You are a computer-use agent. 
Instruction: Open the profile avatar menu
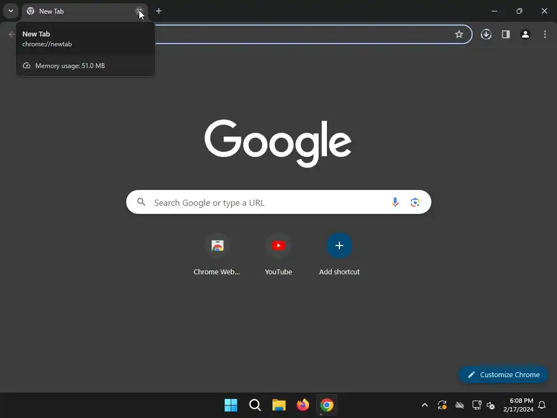pyautogui.click(x=525, y=34)
